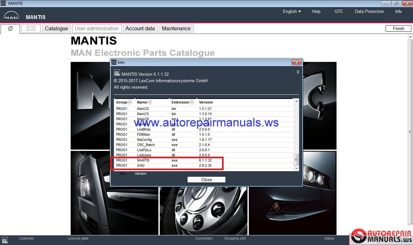Click version 2.0.0.1 of LxidTpLu
This screenshot has height=245, width=413.
204,150
